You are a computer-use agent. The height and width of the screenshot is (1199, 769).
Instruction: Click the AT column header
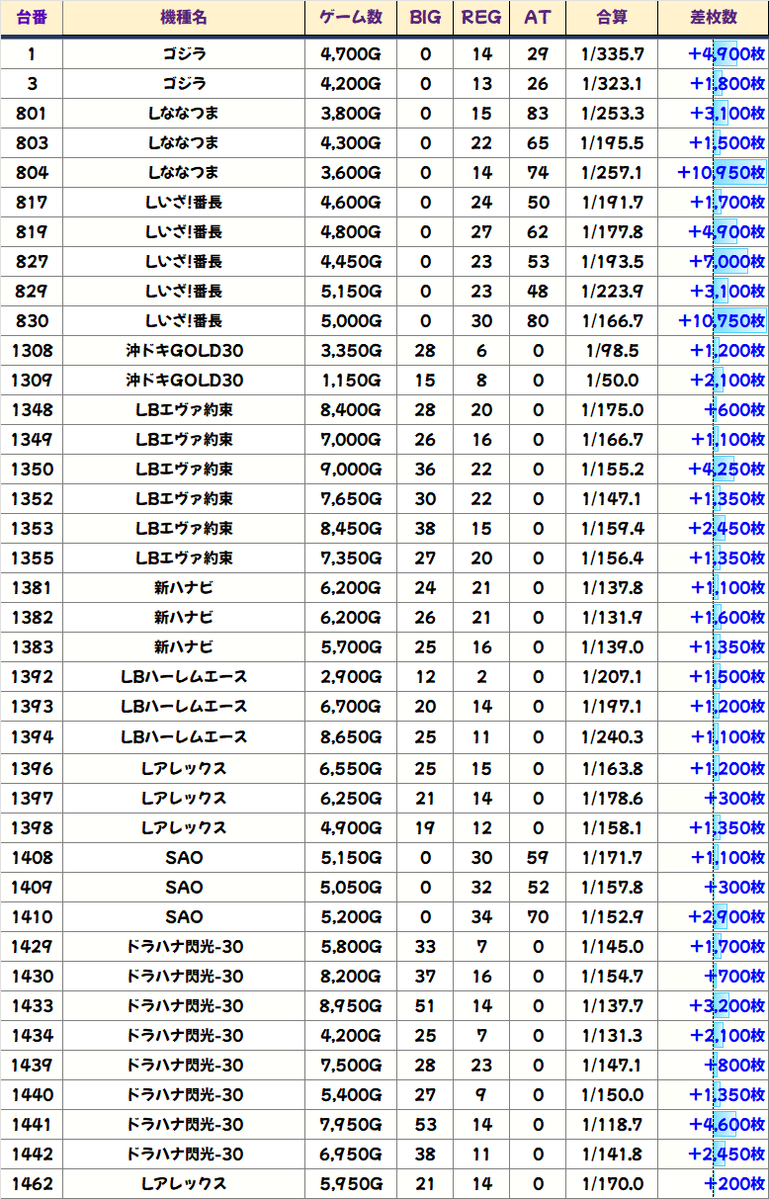click(538, 18)
